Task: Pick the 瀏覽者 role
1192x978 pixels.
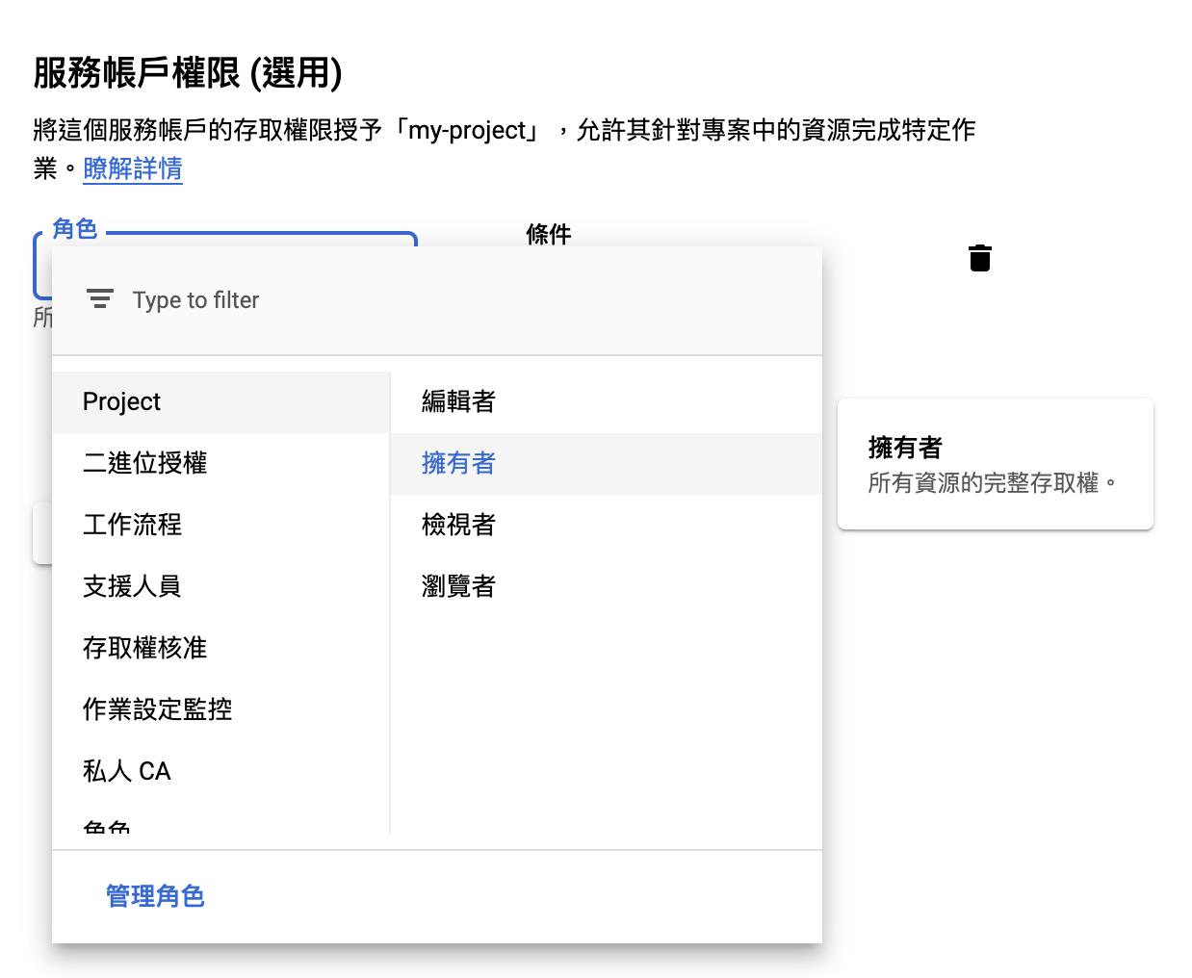Action: 607,586
